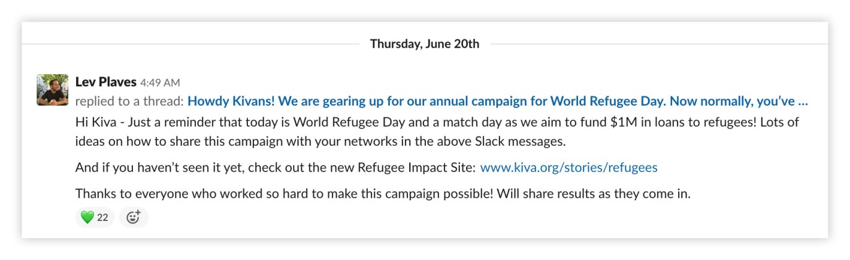Expand the truncated thread title ellipsis
Viewport: 850px width, 260px height.
[x=803, y=101]
